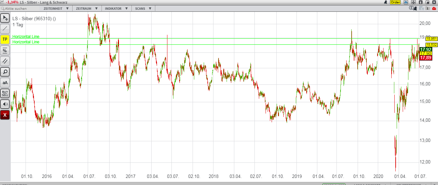
Task: Select the pointer cursor tool
Action: (5, 18)
